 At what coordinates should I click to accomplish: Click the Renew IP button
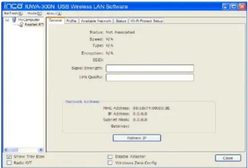pos(137,138)
